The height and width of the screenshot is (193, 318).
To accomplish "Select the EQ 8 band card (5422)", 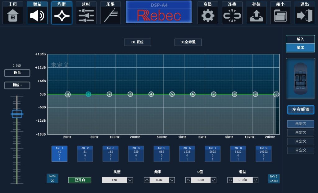I will (238, 154).
